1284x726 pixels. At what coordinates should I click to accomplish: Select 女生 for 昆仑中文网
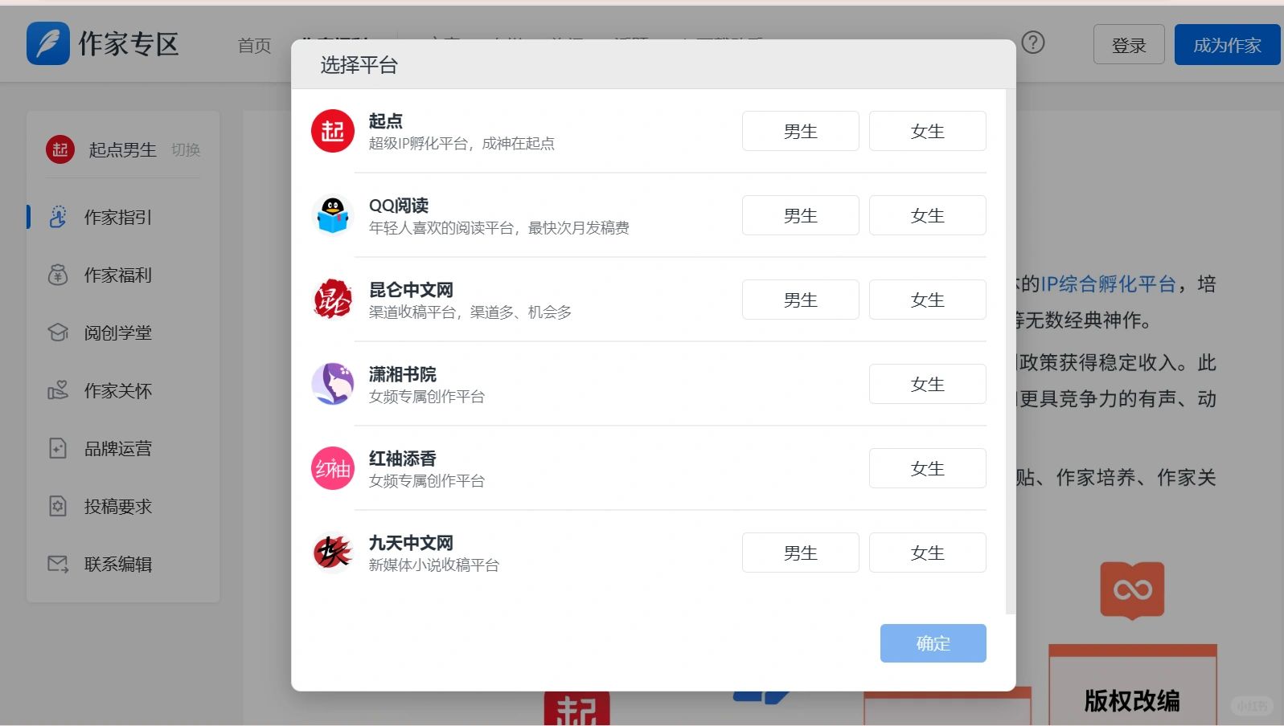click(x=927, y=300)
